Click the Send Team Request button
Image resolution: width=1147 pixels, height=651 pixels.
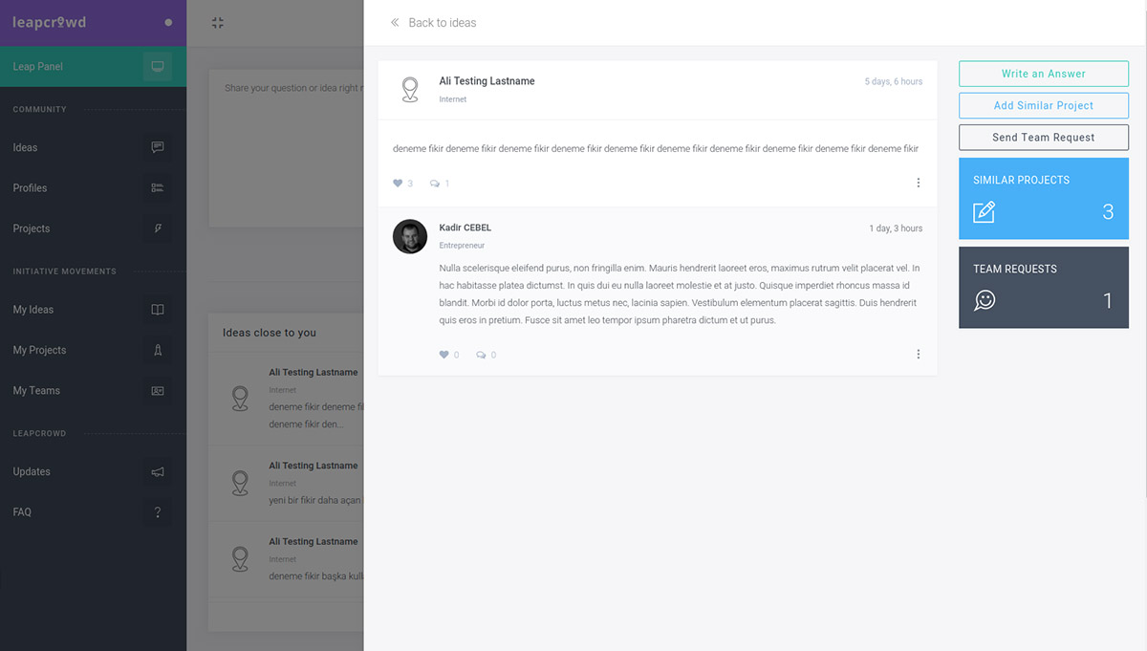[x=1044, y=138]
